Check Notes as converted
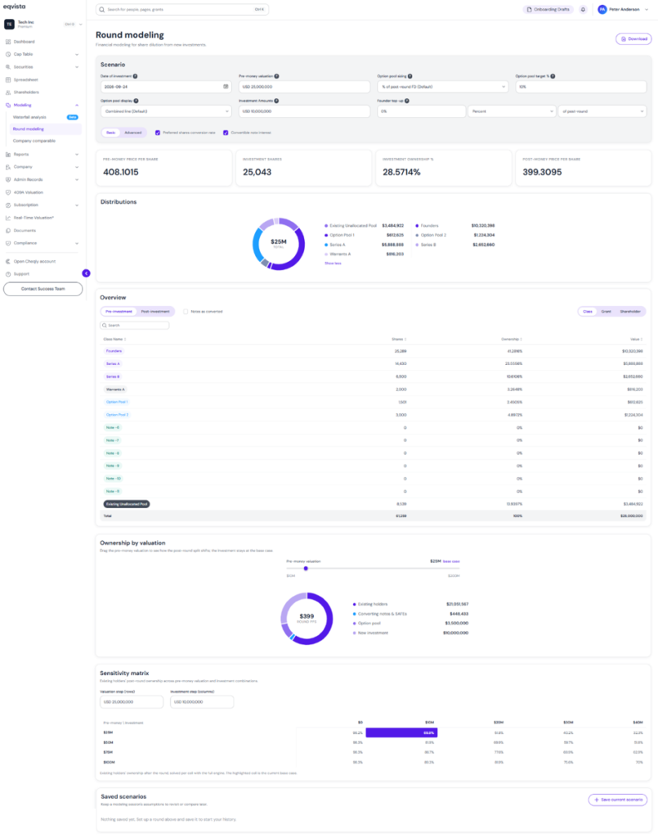658x838 pixels. tap(186, 312)
